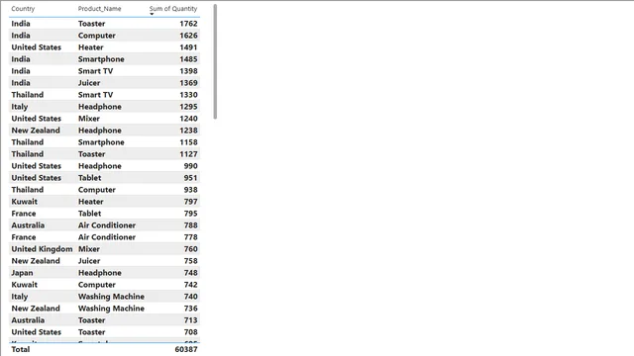Click Juicer in the India 1369 row
This screenshot has height=356, width=634.
point(89,83)
